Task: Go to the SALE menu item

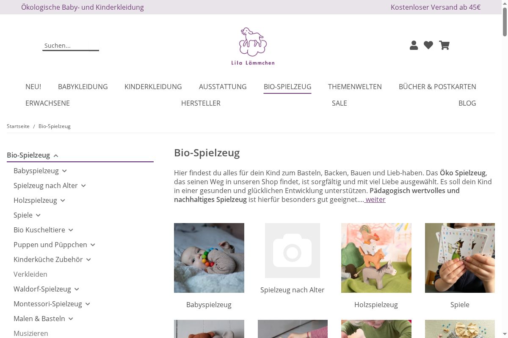Action: [340, 103]
